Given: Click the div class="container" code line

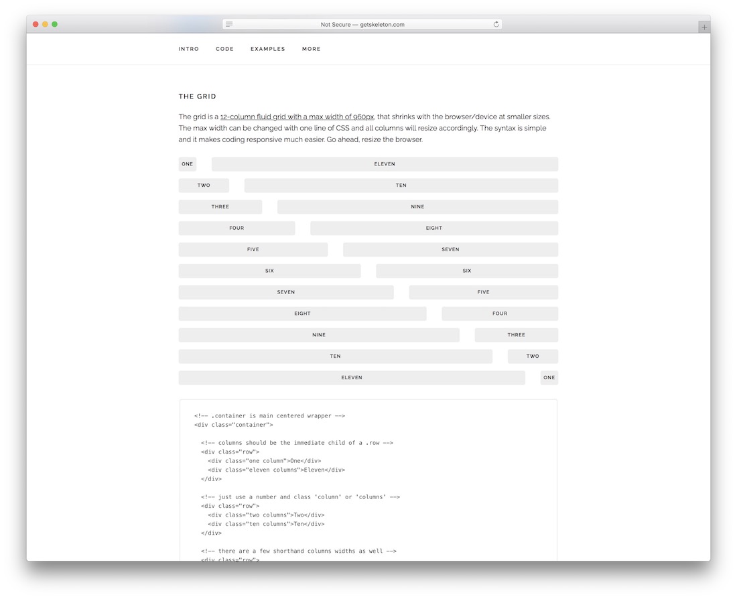Looking at the screenshot, I should (x=233, y=425).
